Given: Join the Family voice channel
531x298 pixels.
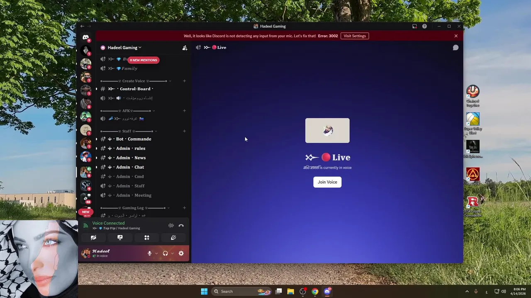Looking at the screenshot, I should click(144, 68).
